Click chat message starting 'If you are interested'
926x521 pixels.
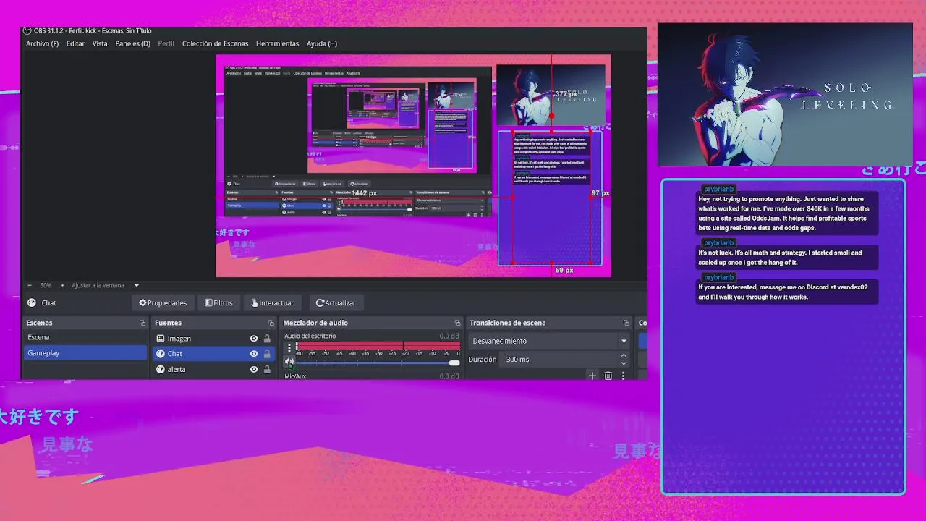click(787, 292)
